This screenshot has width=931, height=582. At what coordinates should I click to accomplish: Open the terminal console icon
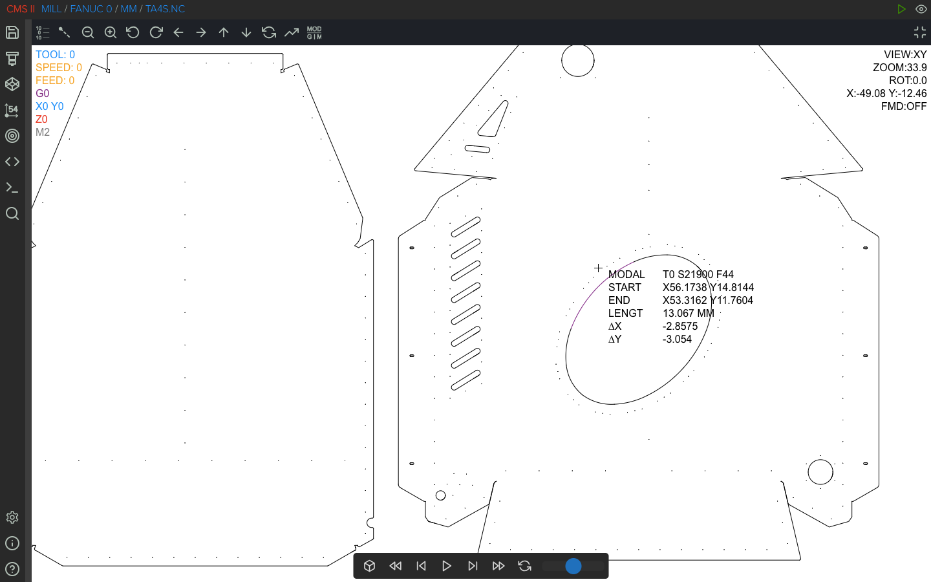coord(12,188)
